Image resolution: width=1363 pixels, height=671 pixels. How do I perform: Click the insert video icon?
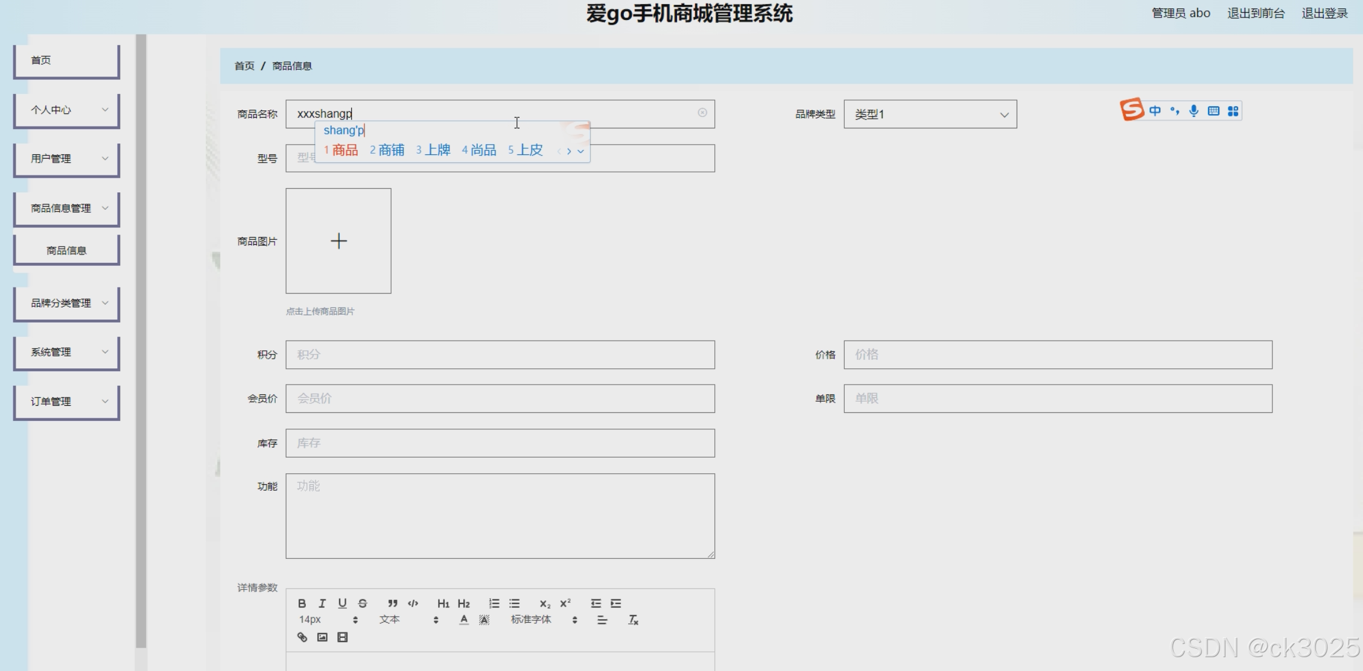(343, 637)
